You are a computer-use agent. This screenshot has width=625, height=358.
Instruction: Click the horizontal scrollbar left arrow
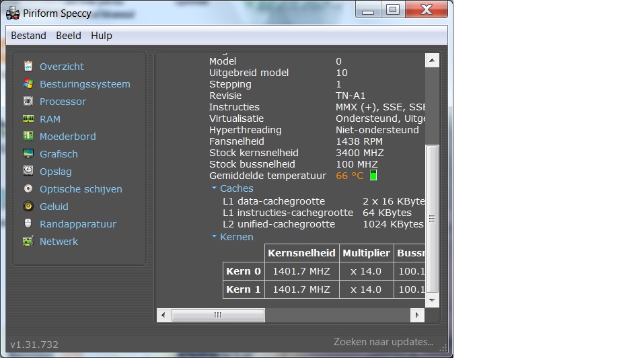pos(163,315)
